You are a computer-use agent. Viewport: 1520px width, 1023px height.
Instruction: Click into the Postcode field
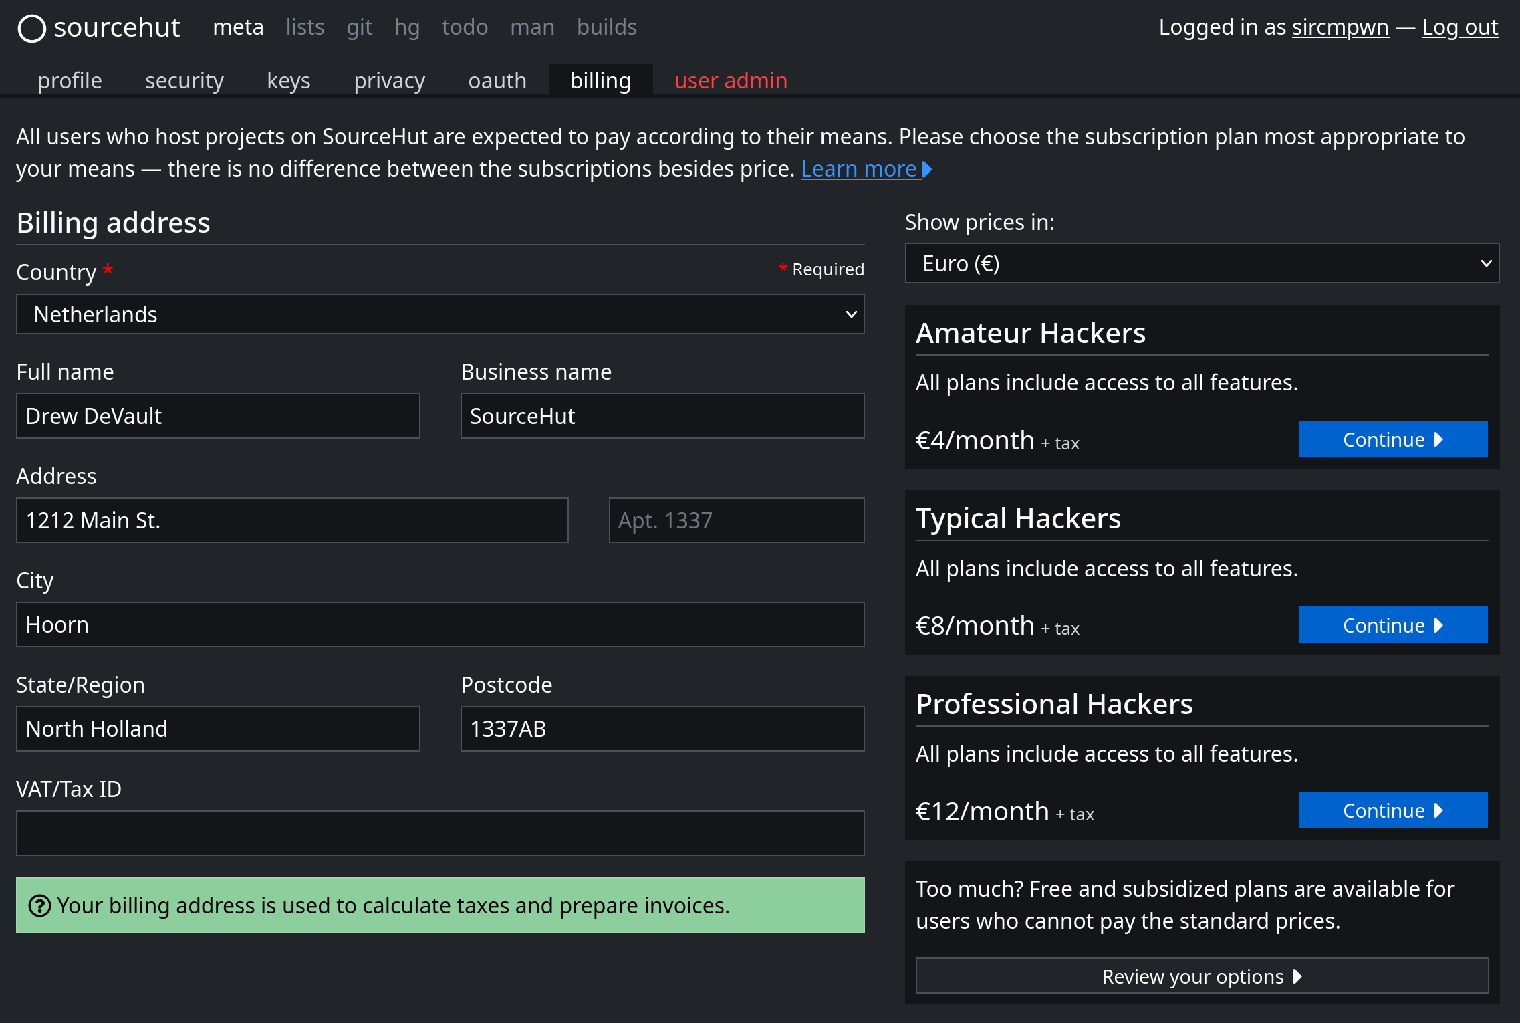click(x=662, y=729)
